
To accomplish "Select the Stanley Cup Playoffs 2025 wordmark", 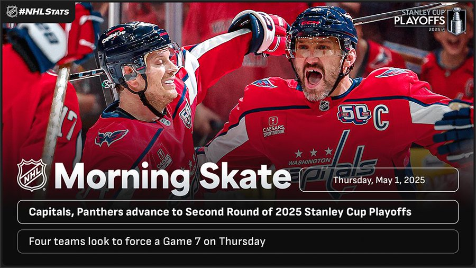I will pos(419,20).
